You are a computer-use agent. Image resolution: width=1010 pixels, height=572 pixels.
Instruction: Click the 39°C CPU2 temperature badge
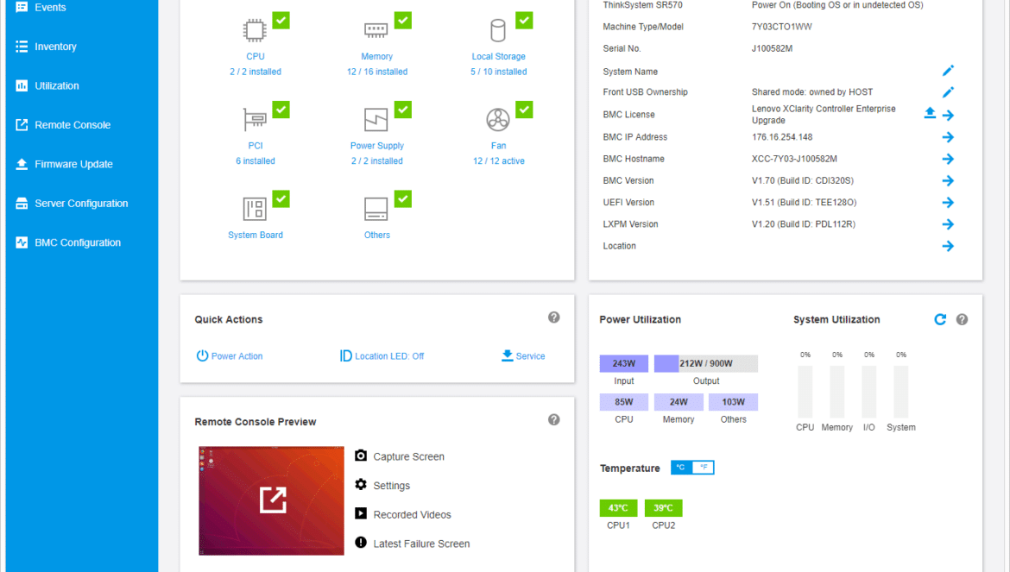tap(664, 507)
